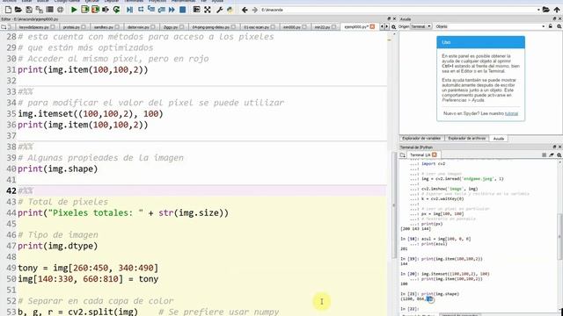Switch to the protas.py editor tab
Image resolution: width=563 pixels, height=316 pixels.
(x=74, y=27)
